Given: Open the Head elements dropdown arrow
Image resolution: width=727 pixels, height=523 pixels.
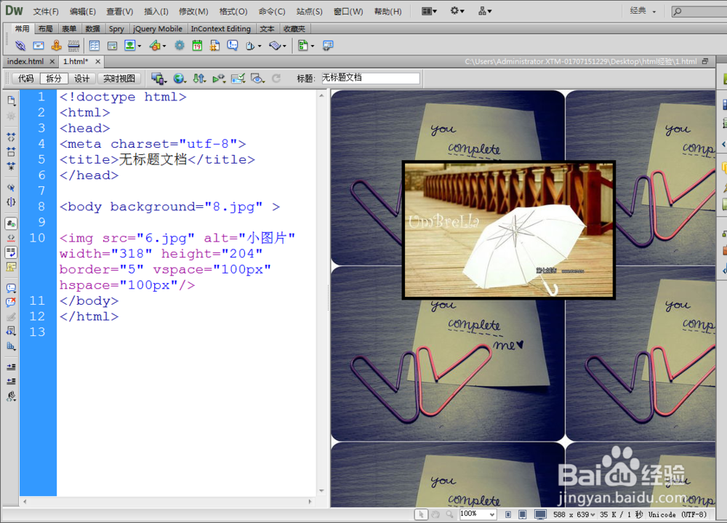Looking at the screenshot, I should [x=260, y=46].
